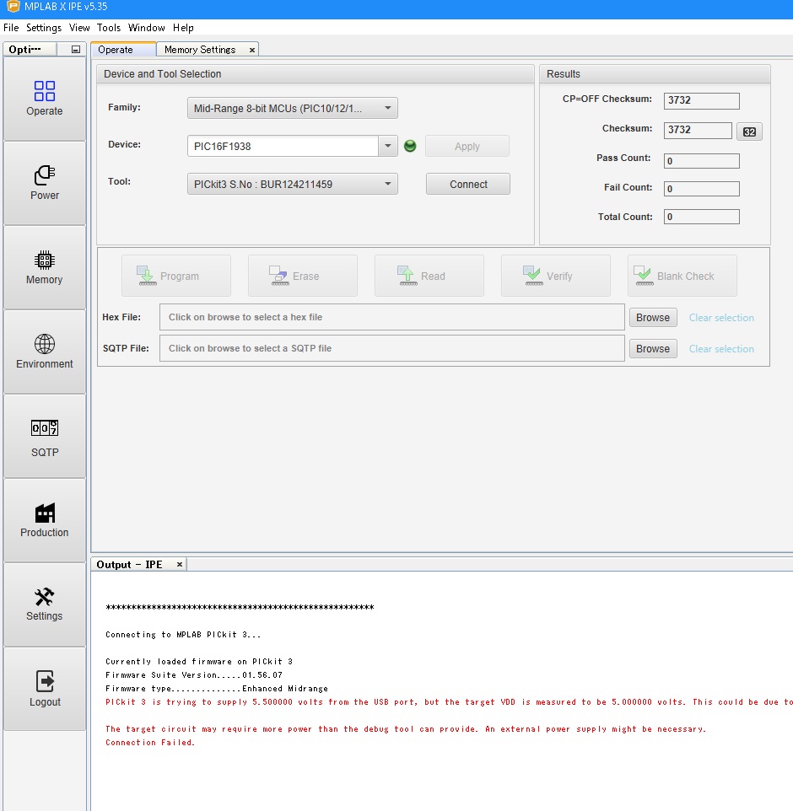
Task: Clear the SQTP file selection
Action: click(x=721, y=349)
